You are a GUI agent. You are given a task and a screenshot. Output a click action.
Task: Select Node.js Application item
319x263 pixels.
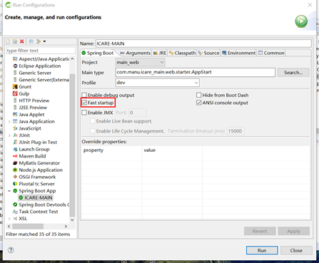point(41,170)
